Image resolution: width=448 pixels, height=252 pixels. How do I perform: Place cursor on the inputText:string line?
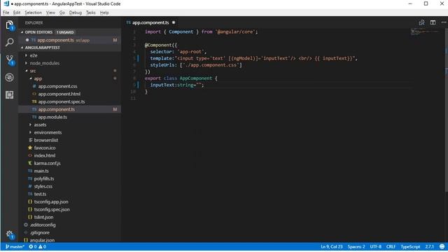click(177, 85)
